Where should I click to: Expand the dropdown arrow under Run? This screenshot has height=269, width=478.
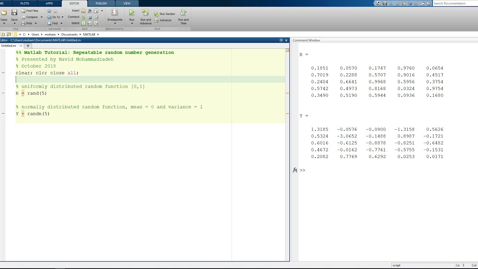[132, 24]
